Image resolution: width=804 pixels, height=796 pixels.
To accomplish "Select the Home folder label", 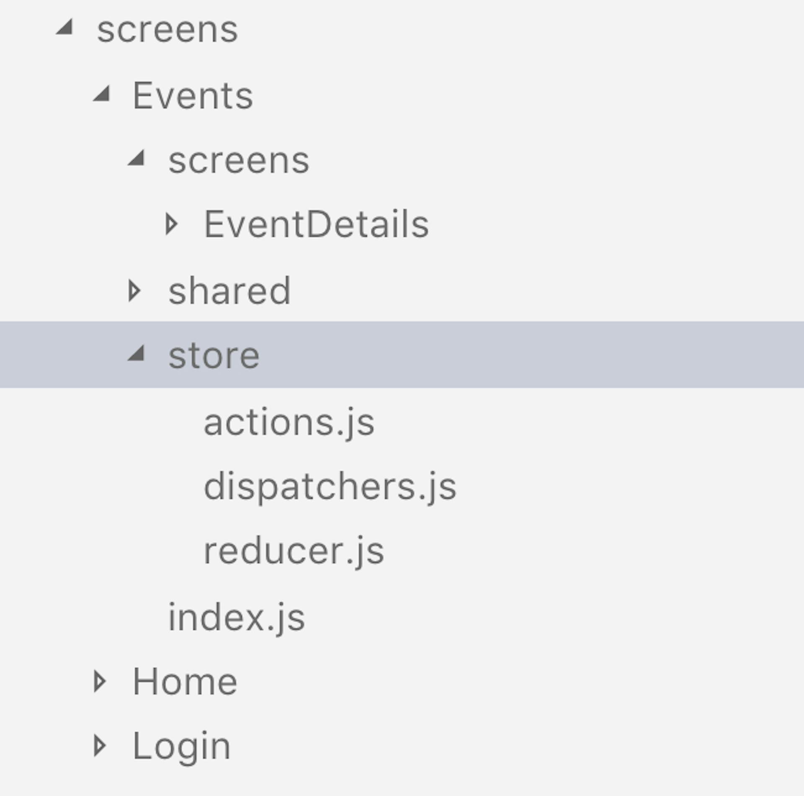I will tap(185, 682).
